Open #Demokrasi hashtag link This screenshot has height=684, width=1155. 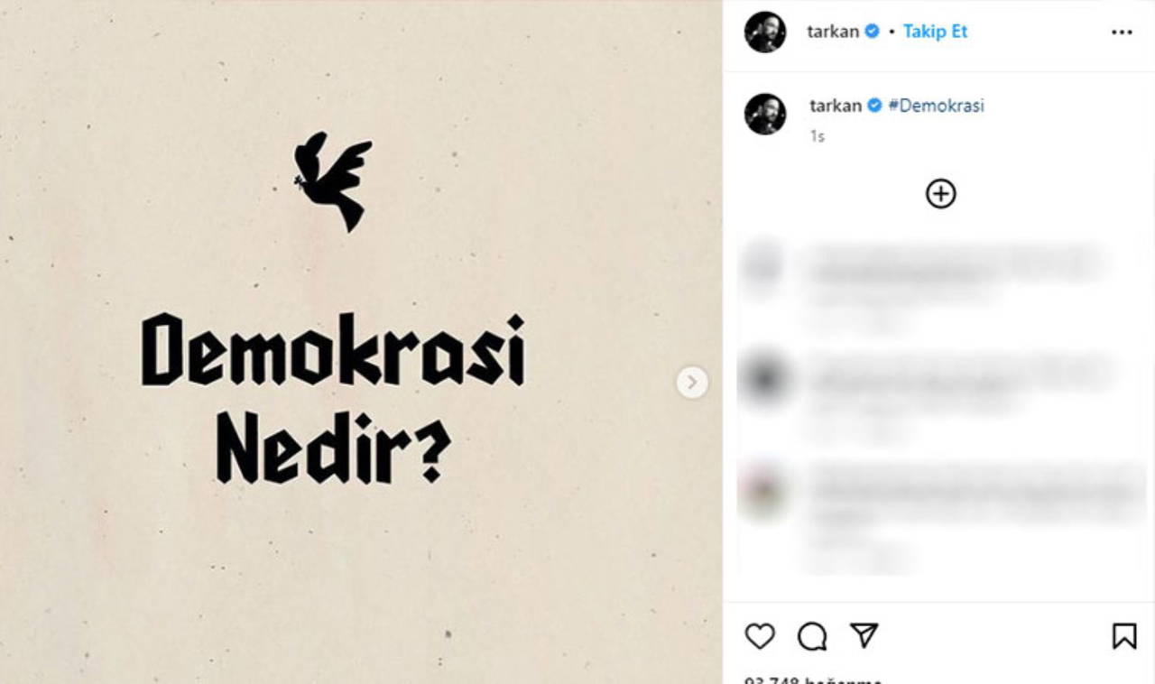[937, 106]
